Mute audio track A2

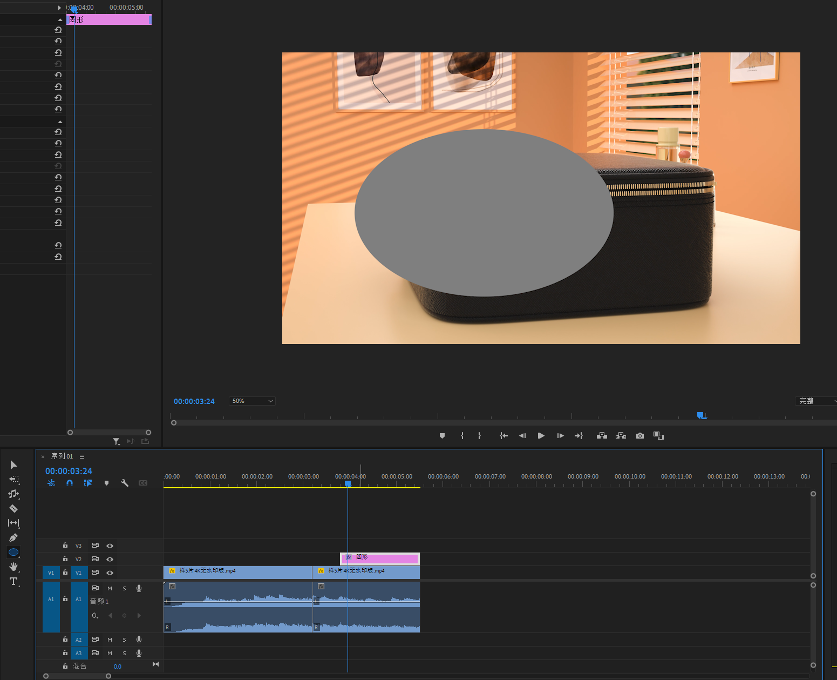(x=110, y=639)
